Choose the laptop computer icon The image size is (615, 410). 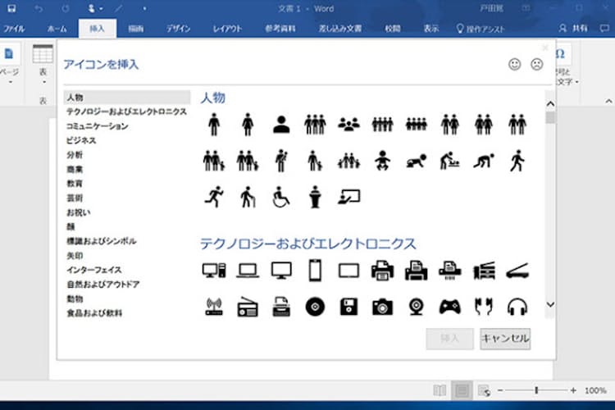(x=248, y=270)
